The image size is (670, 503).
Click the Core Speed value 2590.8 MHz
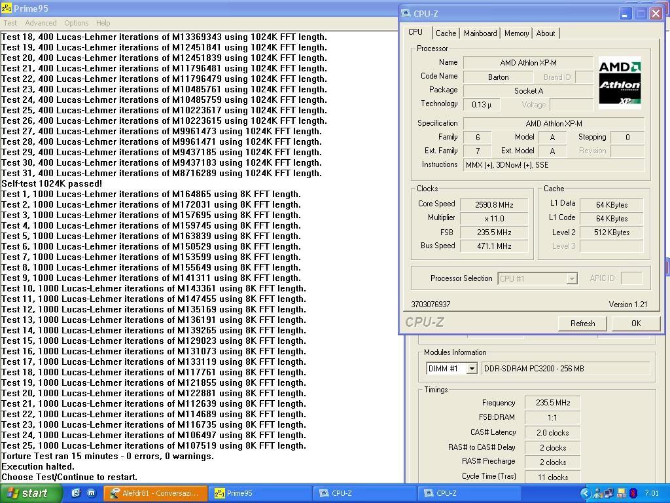(494, 205)
